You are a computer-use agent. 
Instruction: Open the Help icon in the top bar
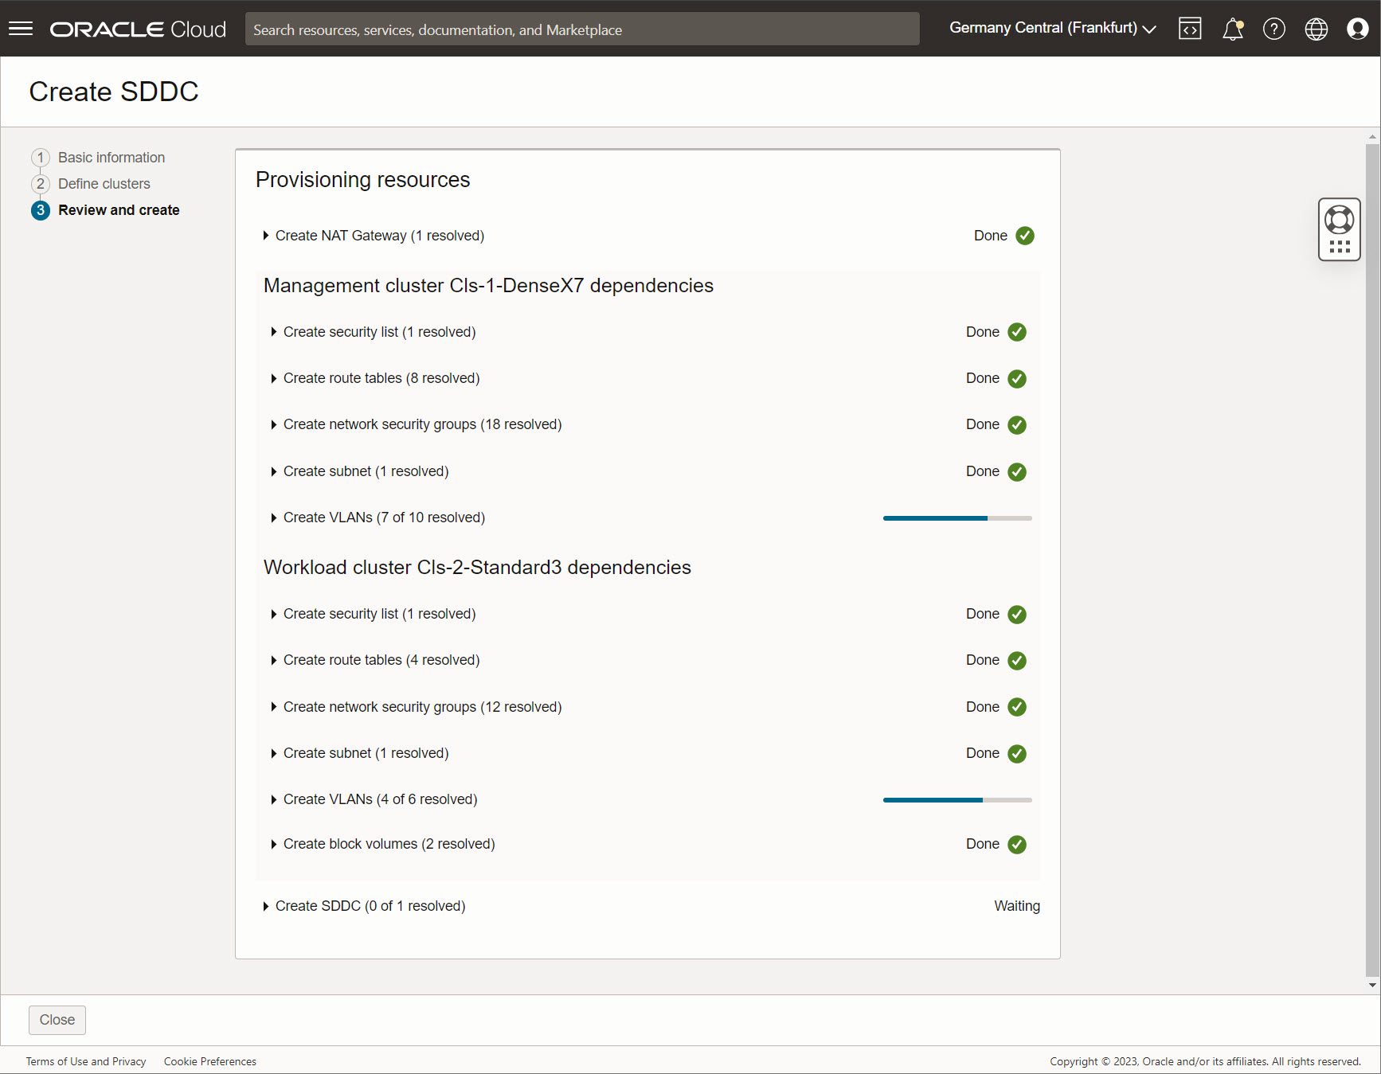[x=1274, y=29]
